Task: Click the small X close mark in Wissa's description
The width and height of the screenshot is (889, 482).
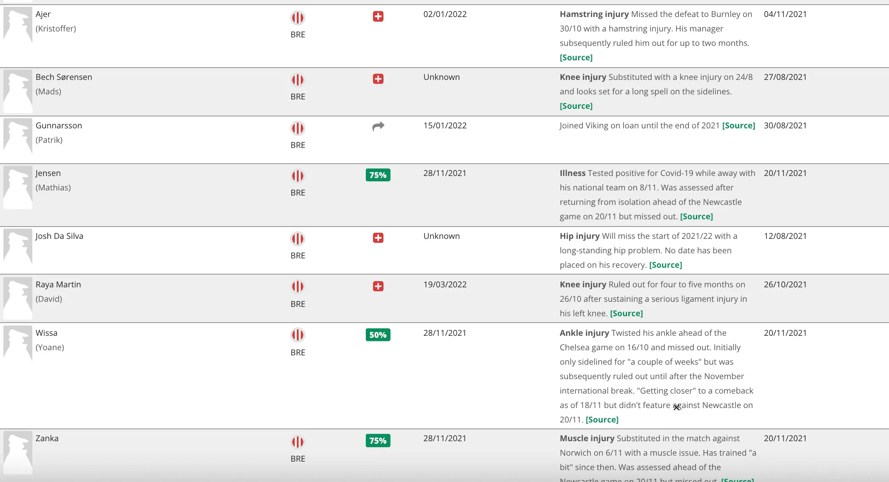Action: click(x=676, y=408)
